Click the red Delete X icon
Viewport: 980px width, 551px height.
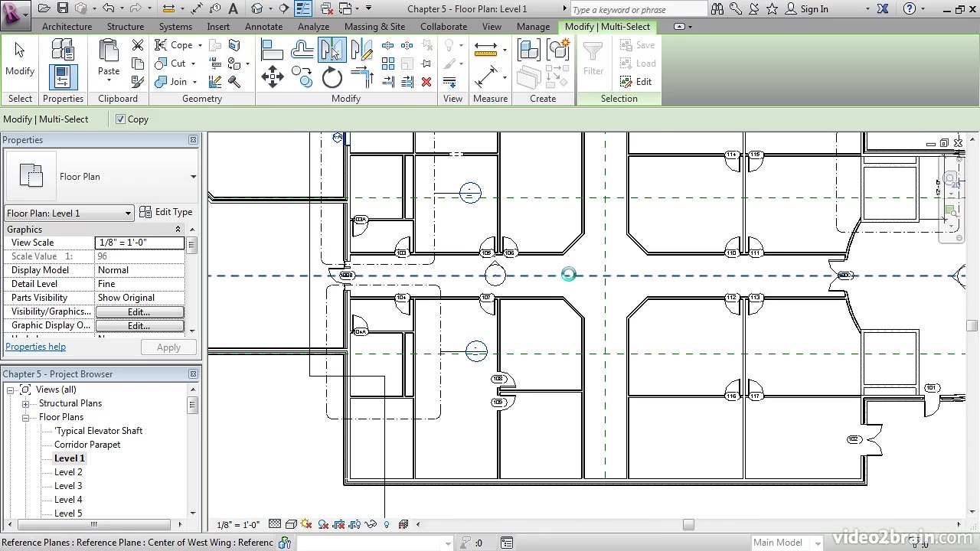pyautogui.click(x=426, y=82)
